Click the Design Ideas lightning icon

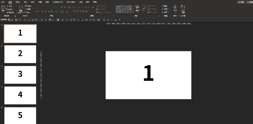183,7
